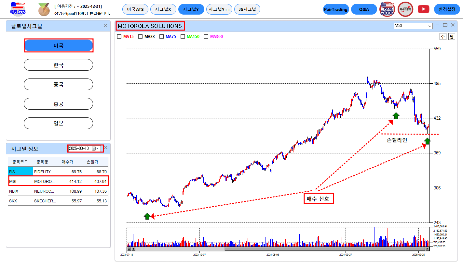
Task: Click the round reset button beside scrollbar
Action: point(129,249)
